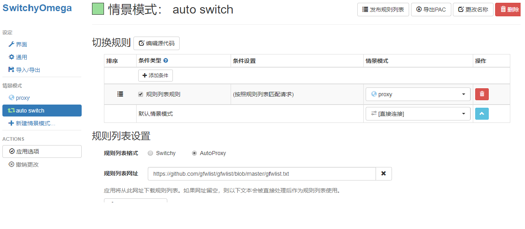Select the AutoProxy format radio button
525x229 pixels.
[x=194, y=153]
